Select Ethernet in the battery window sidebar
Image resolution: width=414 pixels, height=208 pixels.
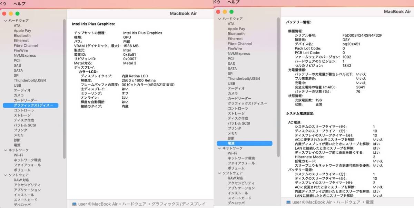235,39
